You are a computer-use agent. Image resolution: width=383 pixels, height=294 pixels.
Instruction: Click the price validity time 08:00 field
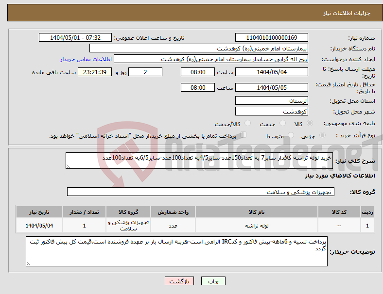pos(198,87)
